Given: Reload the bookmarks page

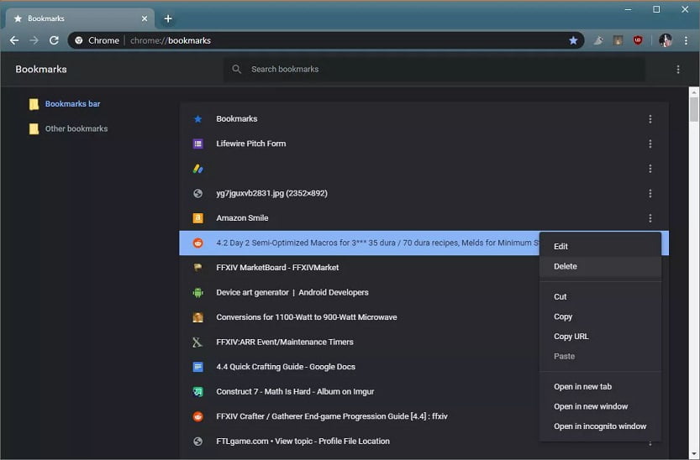Looking at the screenshot, I should [54, 40].
